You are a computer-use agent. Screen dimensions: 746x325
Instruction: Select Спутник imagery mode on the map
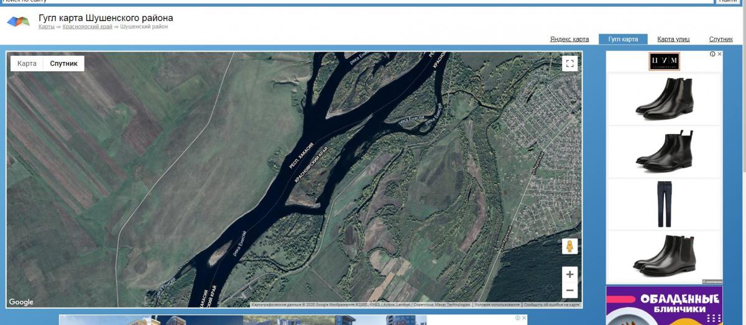point(63,63)
